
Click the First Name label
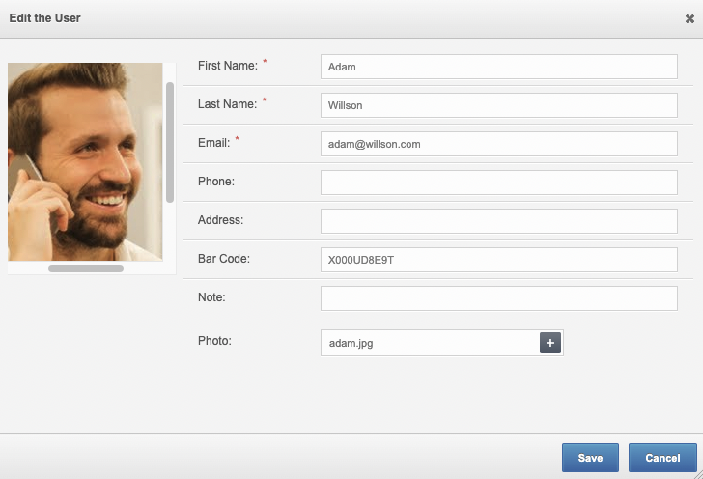tap(228, 66)
